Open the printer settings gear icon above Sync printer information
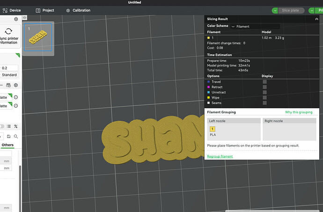The image size is (323, 212). pyautogui.click(x=16, y=19)
